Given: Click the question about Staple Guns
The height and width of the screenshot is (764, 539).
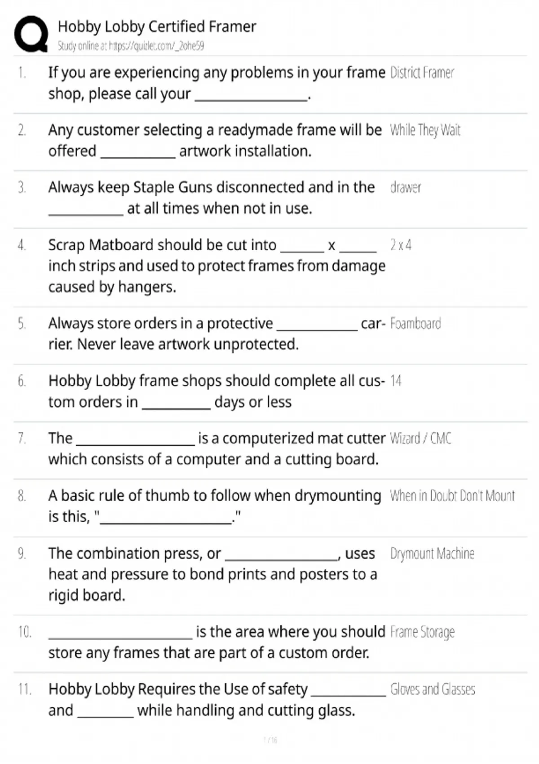Looking at the screenshot, I should (211, 198).
